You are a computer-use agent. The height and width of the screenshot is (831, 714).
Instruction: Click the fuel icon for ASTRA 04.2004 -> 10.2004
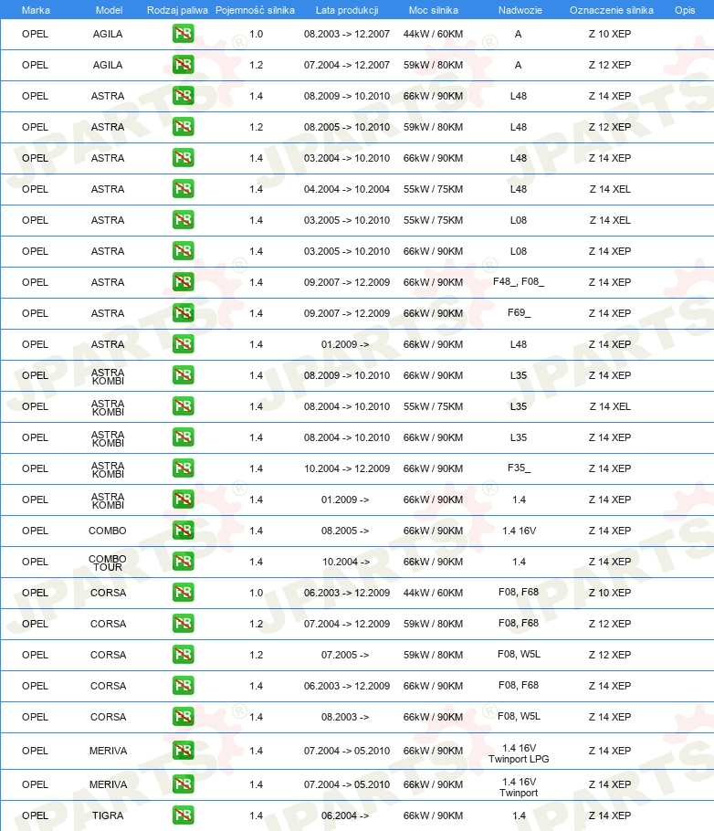(183, 189)
